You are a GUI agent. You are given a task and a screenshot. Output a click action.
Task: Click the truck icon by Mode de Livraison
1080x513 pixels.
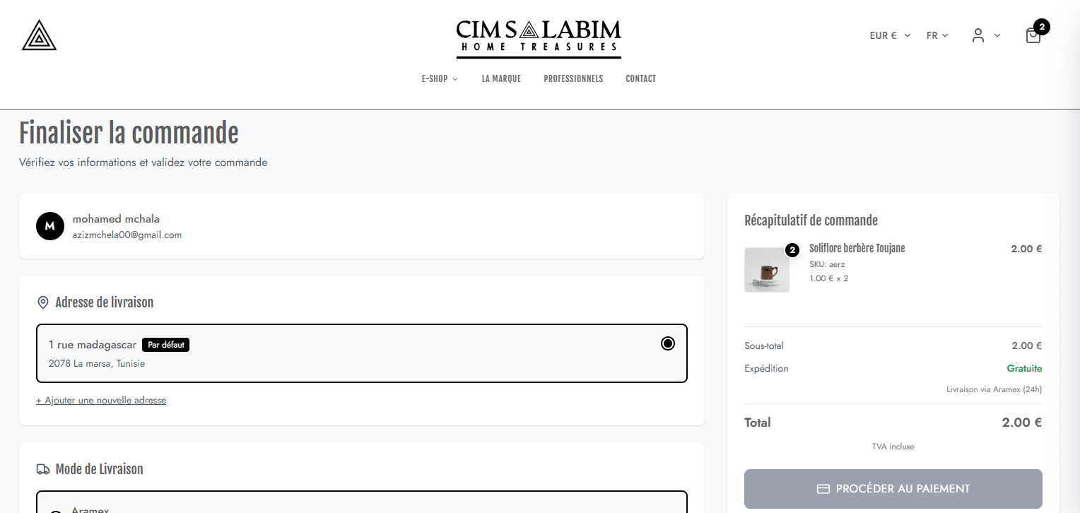42,469
